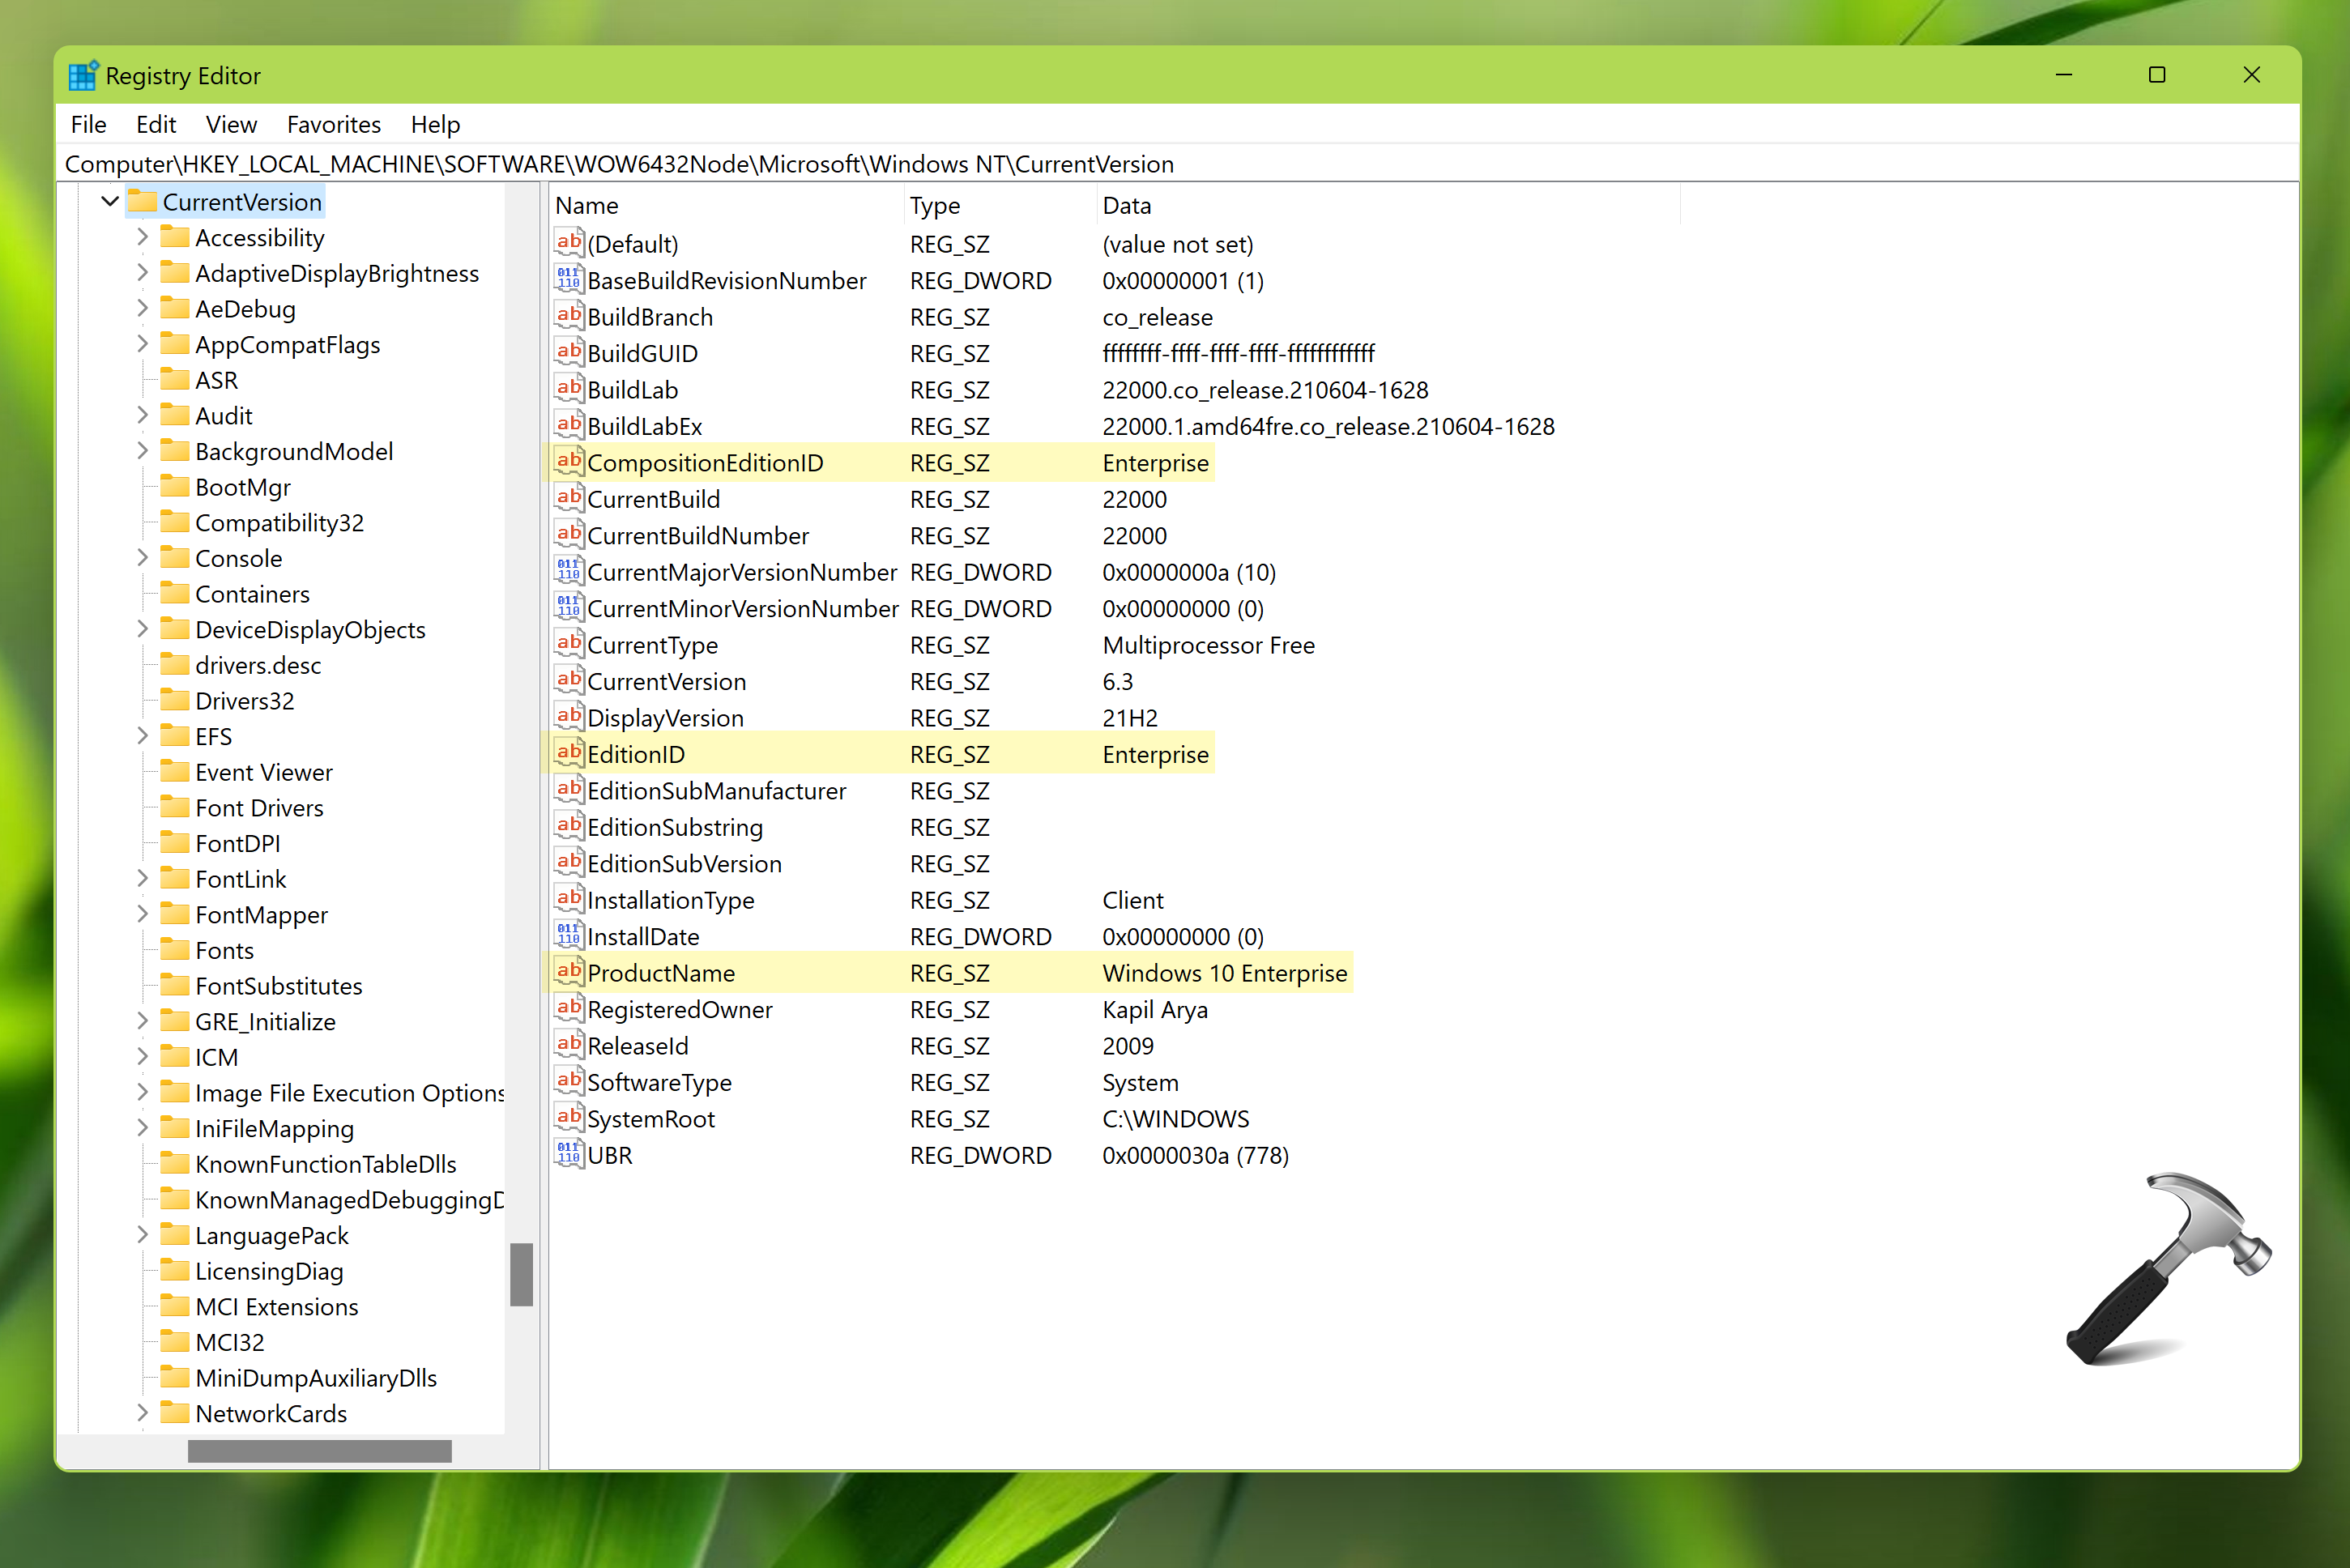Click the tree pane's vertical scrollbar thumb
2350x1568 pixels.
521,1274
